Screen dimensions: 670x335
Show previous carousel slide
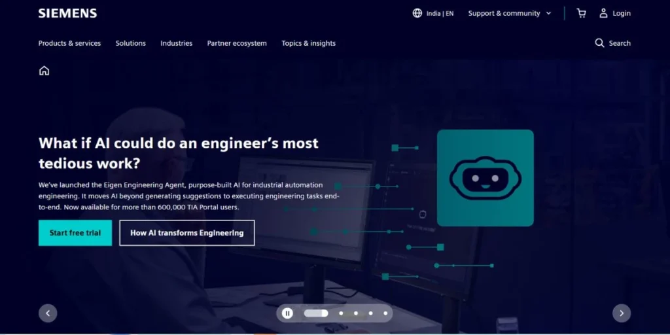(48, 313)
